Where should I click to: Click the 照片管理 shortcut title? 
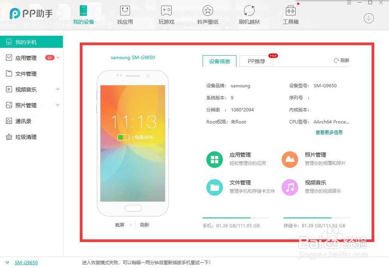click(315, 155)
